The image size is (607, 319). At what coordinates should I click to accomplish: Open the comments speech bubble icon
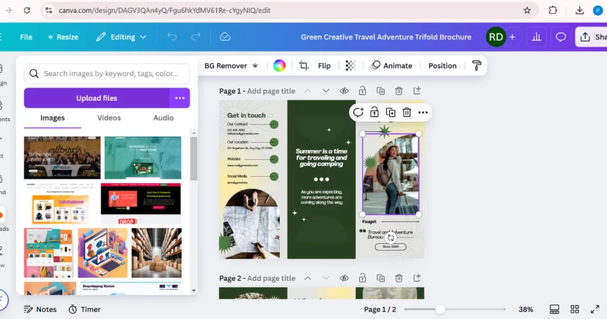pyautogui.click(x=561, y=37)
